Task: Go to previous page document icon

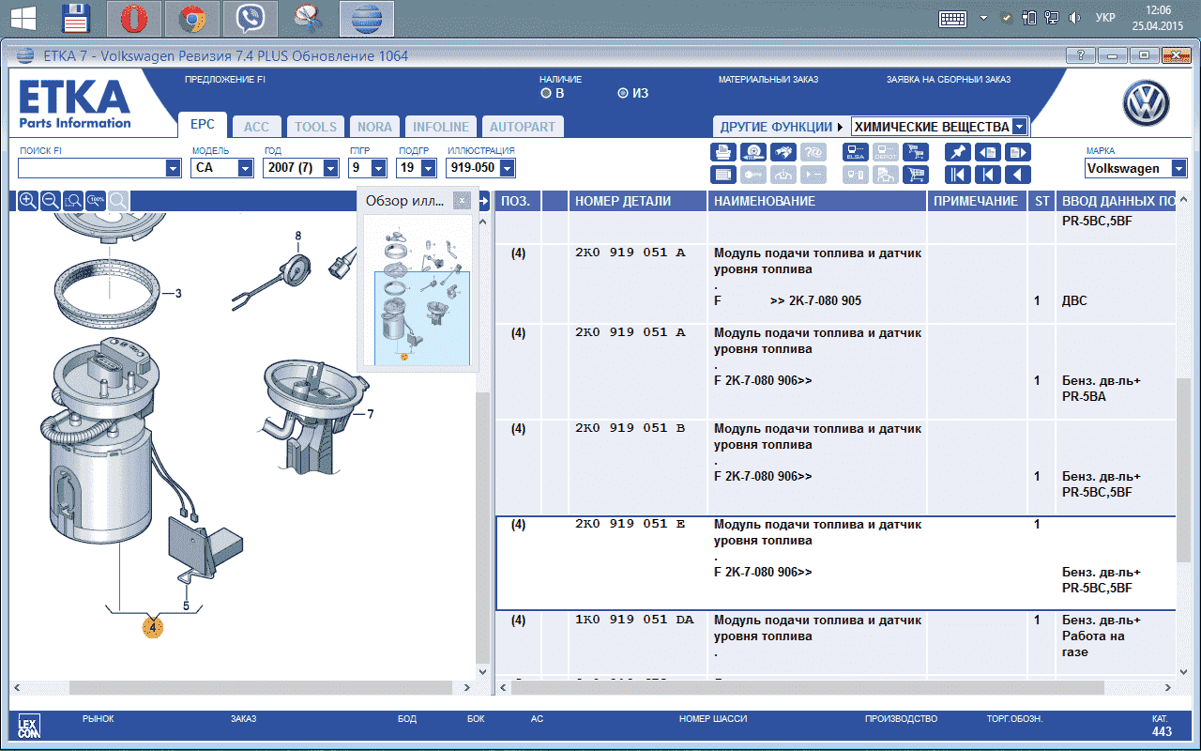Action: click(x=988, y=152)
